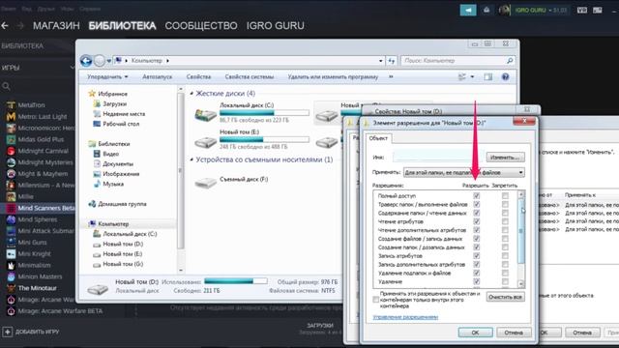619x348 pixels.
Task: Open БИБЛИОТЕКА tab in Steam
Action: pos(122,26)
